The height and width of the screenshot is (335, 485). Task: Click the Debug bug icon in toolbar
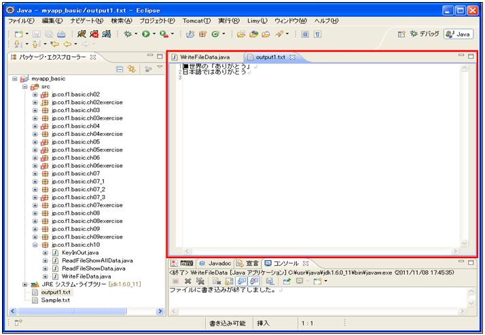point(127,34)
